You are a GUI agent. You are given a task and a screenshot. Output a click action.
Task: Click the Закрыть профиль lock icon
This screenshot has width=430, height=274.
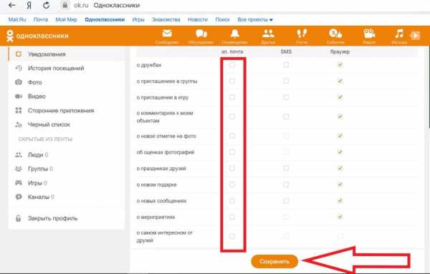19,218
